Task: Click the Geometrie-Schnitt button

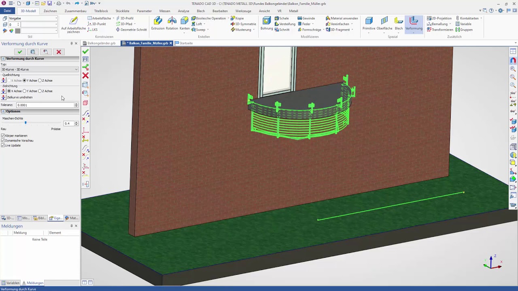Action: click(x=131, y=30)
